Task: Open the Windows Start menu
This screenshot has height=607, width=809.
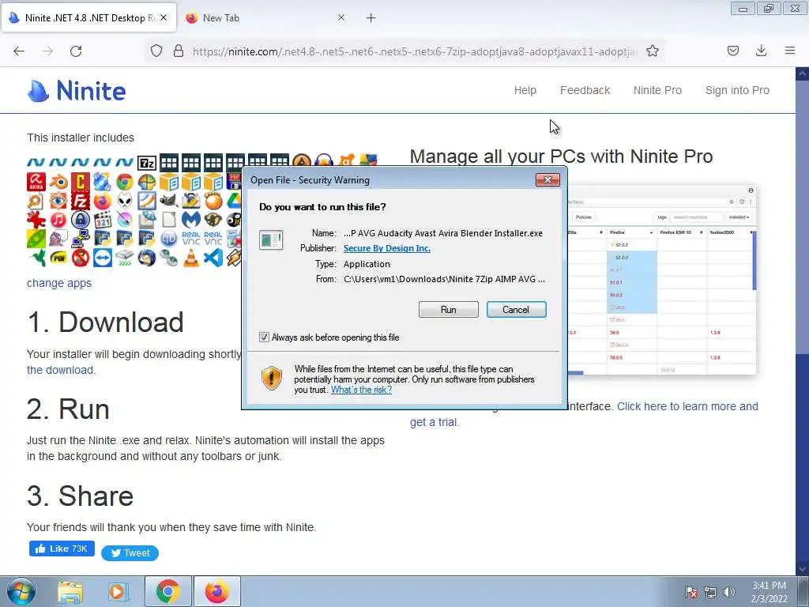Action: pos(21,591)
